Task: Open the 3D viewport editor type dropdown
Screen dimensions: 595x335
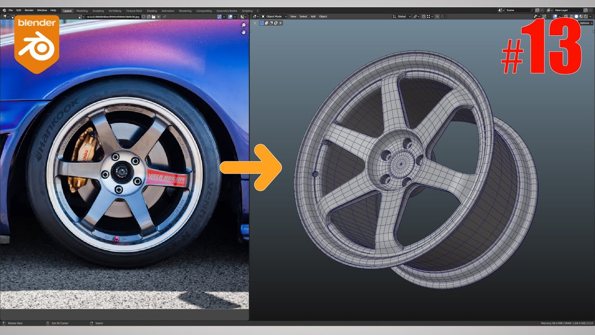Action: (x=256, y=16)
